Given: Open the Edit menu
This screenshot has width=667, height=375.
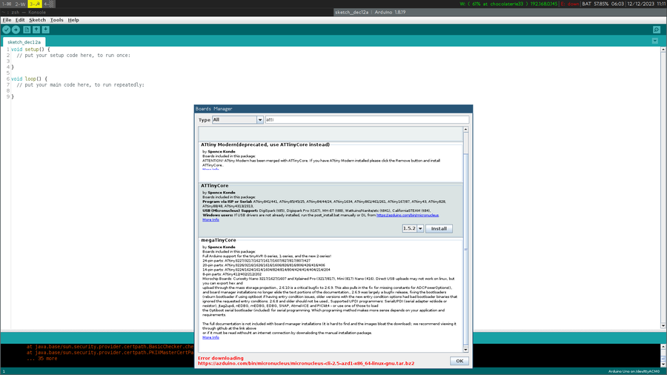Looking at the screenshot, I should (x=20, y=20).
